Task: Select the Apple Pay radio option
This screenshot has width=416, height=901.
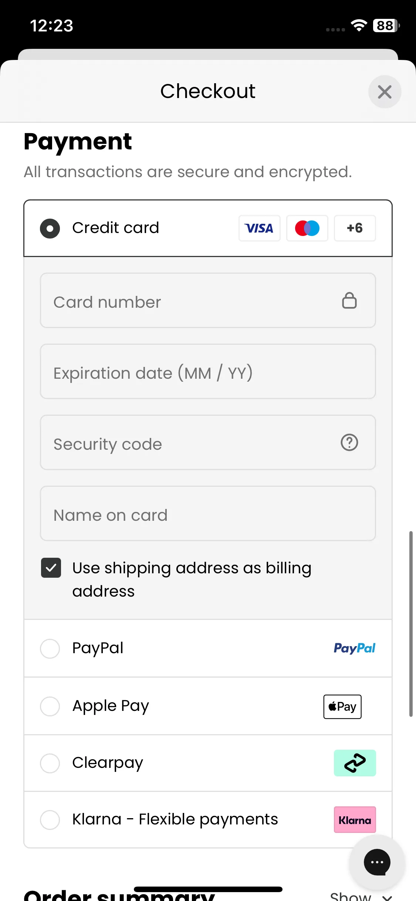Action: point(50,706)
